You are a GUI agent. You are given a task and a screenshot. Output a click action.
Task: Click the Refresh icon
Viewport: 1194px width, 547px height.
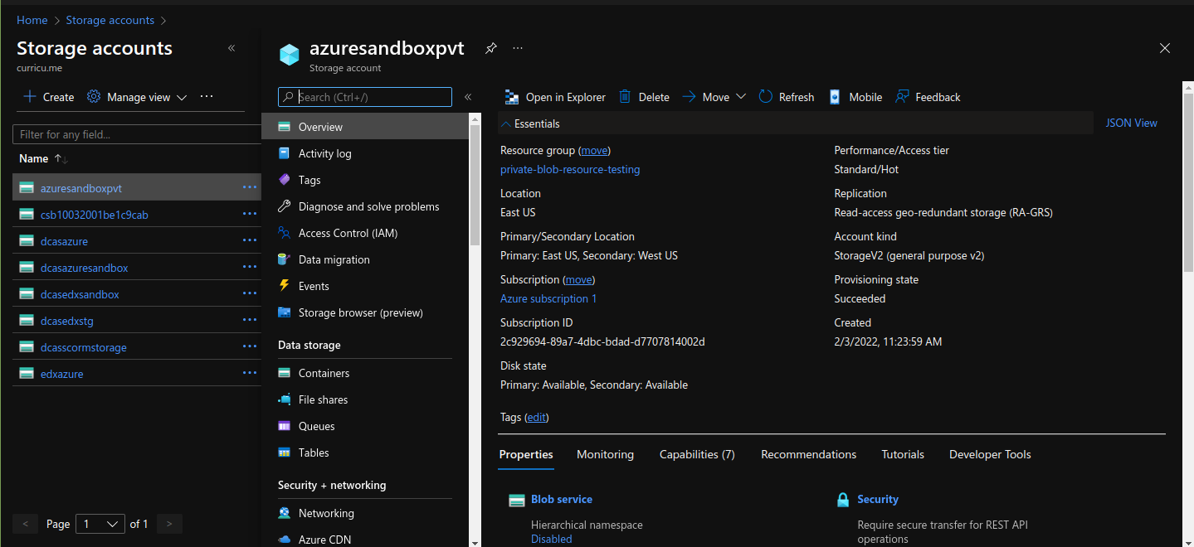765,97
